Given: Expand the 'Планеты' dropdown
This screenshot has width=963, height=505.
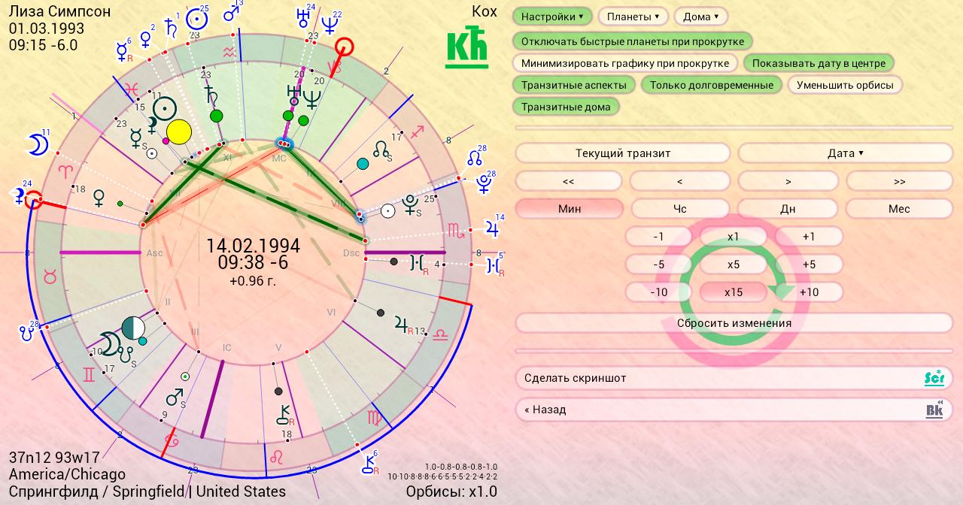Looking at the screenshot, I should click(633, 17).
